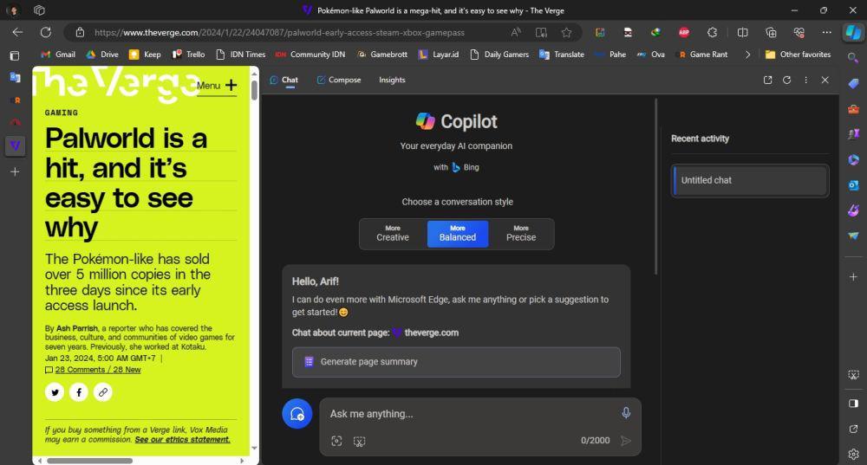Open sidebar settings gear icon
This screenshot has width=867, height=465.
pyautogui.click(x=853, y=454)
